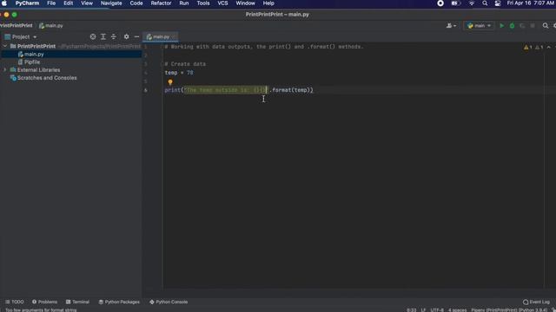Collapse the PrintPrintPrint project folder
This screenshot has width=556, height=312.
(x=5, y=46)
